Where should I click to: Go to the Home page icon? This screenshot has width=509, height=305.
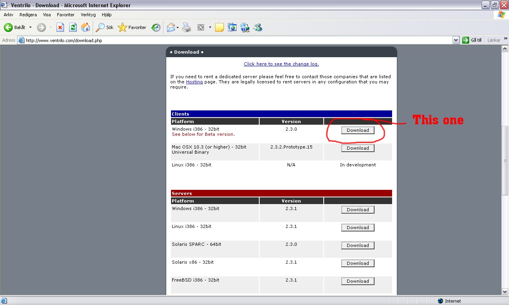[85, 27]
